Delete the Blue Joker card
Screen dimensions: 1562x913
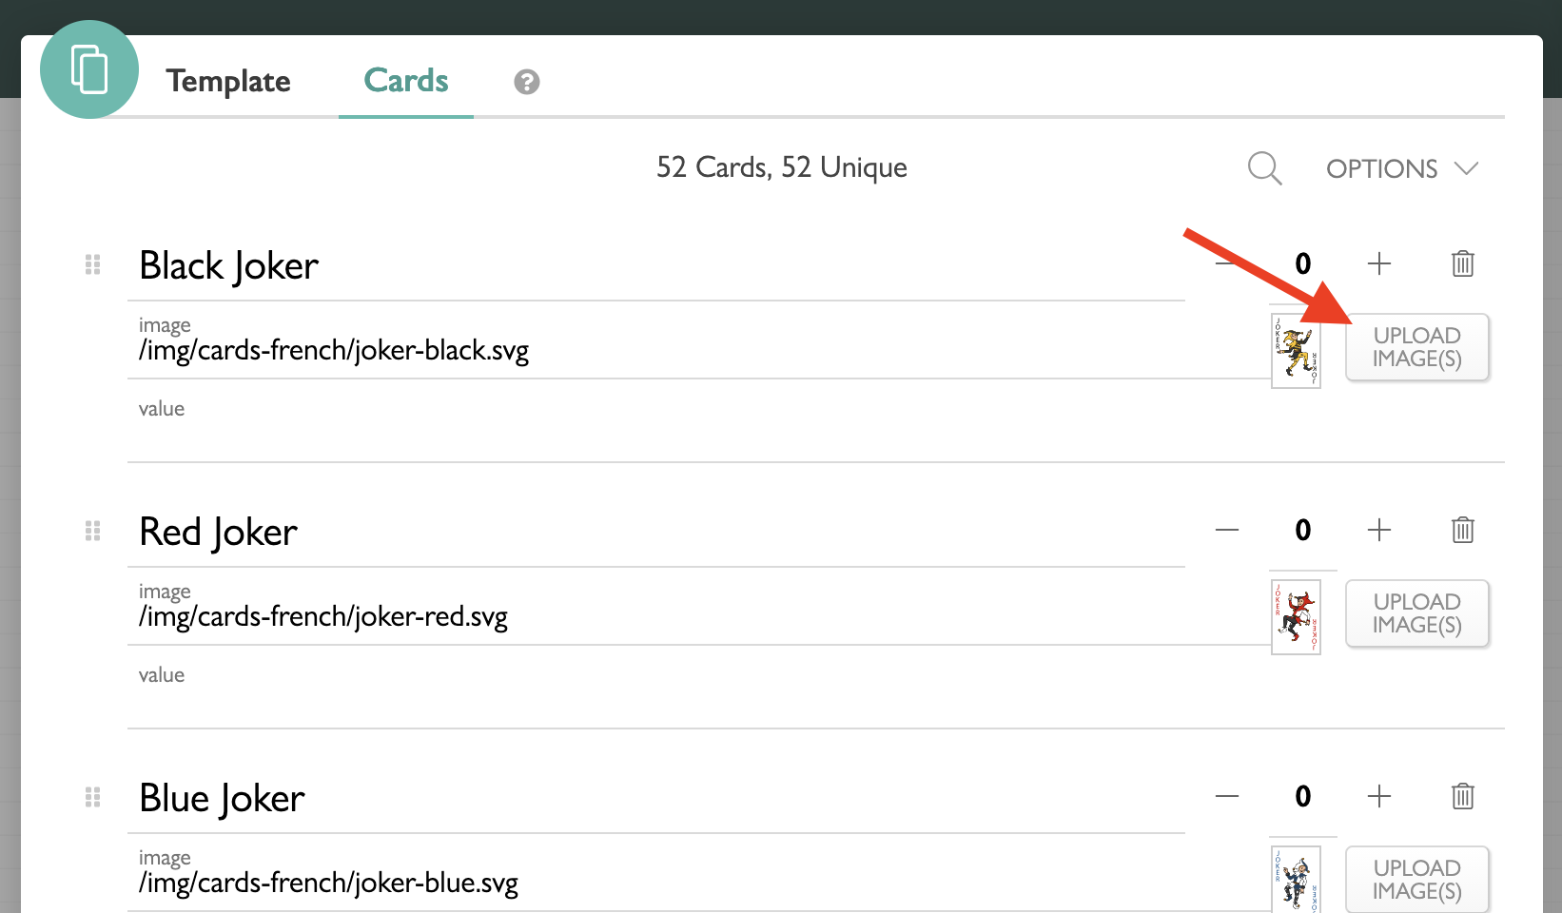(1463, 796)
